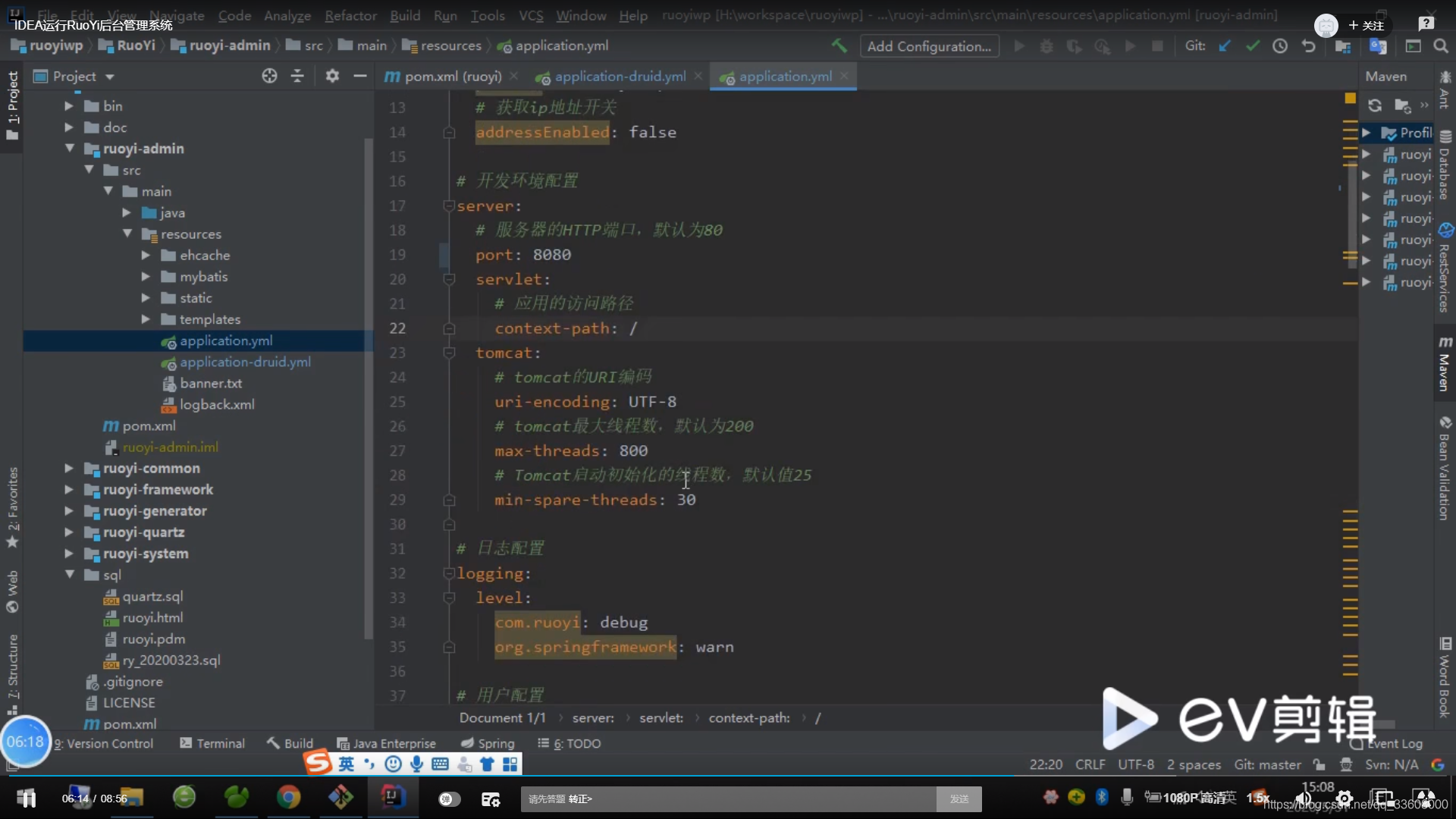Screen dimensions: 1456x819
Task: Click the locate file crosshair icon
Action: click(x=269, y=76)
